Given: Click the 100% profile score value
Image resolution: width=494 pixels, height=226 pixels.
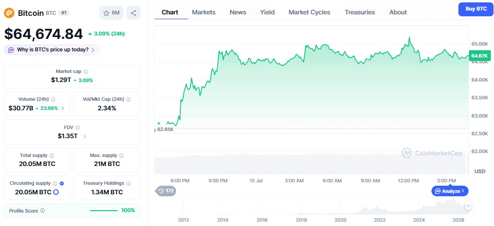Looking at the screenshot, I should click(128, 211).
